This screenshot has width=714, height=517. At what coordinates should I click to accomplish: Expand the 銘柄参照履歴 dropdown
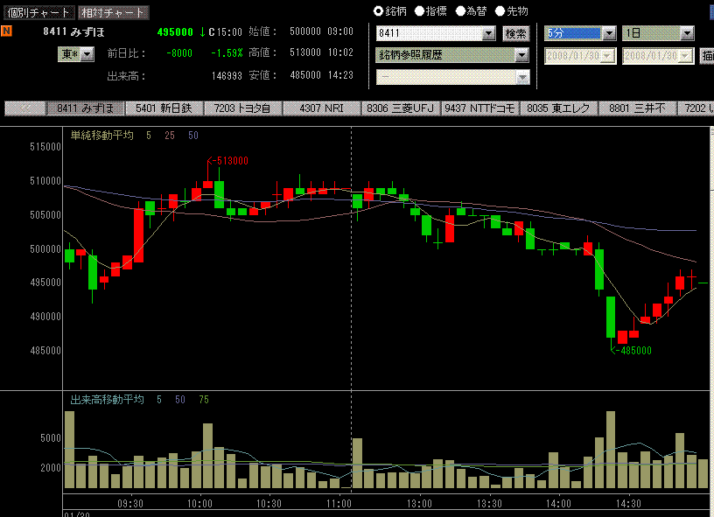tap(521, 55)
